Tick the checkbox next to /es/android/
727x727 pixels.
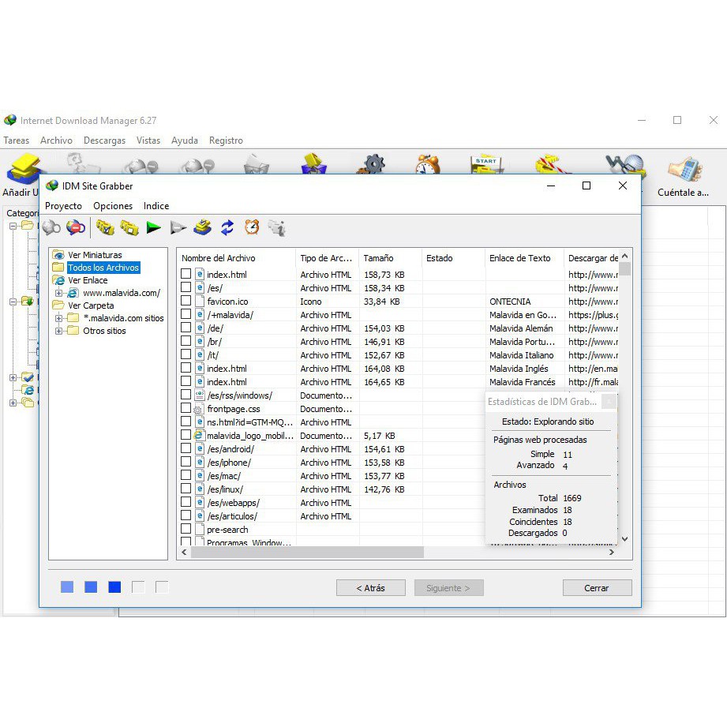click(186, 448)
